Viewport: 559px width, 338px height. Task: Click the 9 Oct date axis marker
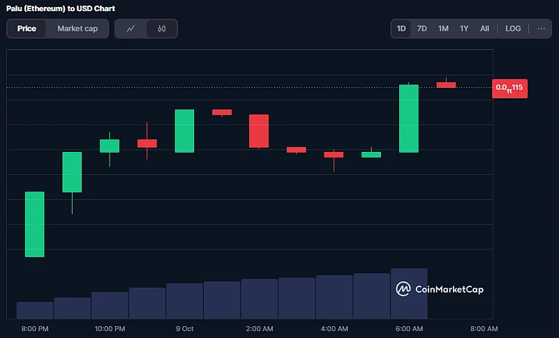184,328
